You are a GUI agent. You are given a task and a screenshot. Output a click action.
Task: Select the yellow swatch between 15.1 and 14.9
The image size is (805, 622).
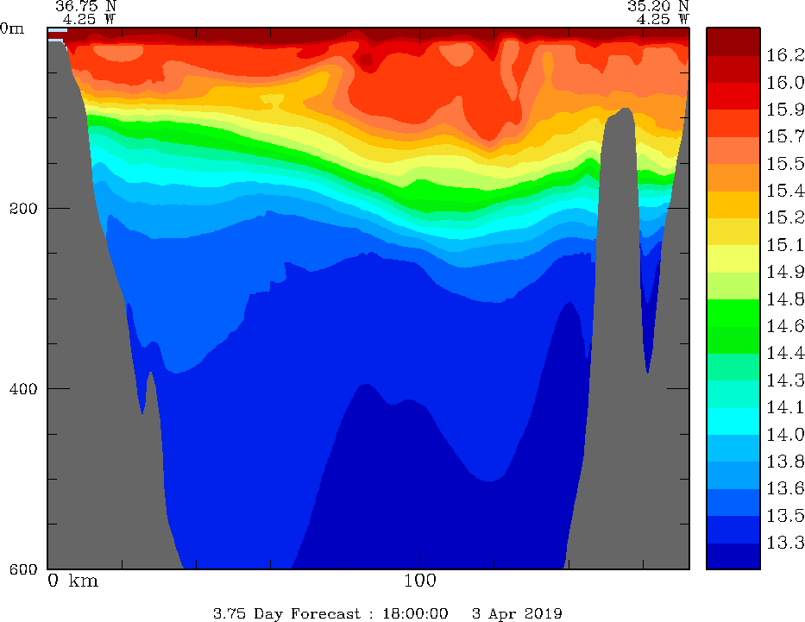(x=733, y=259)
